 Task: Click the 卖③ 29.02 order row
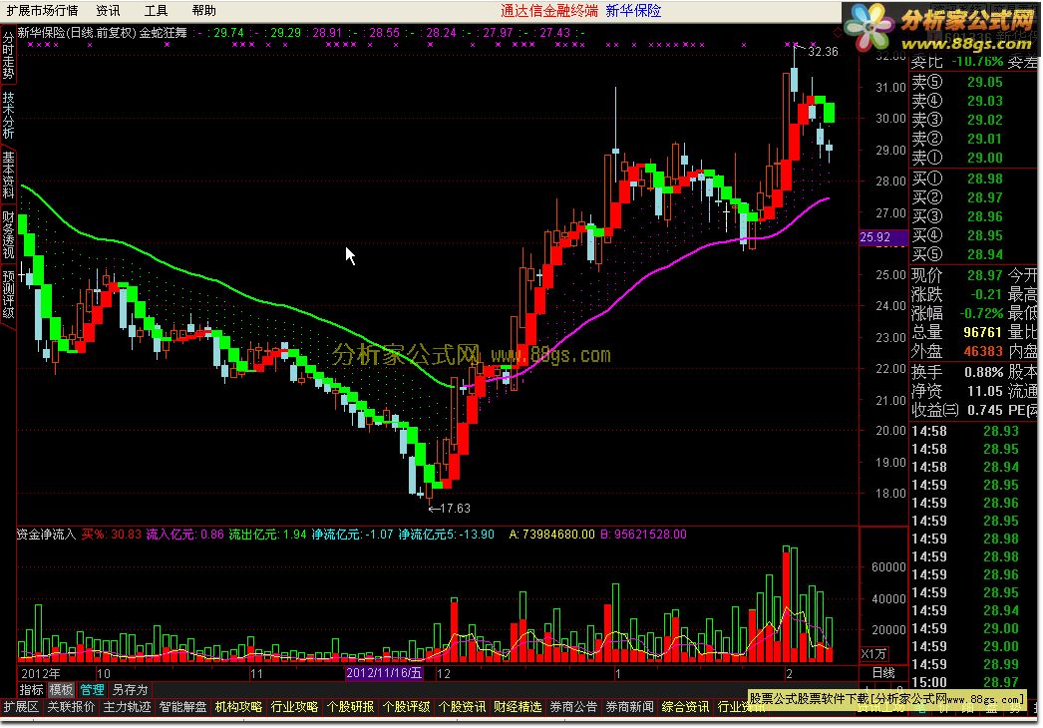tap(957, 120)
